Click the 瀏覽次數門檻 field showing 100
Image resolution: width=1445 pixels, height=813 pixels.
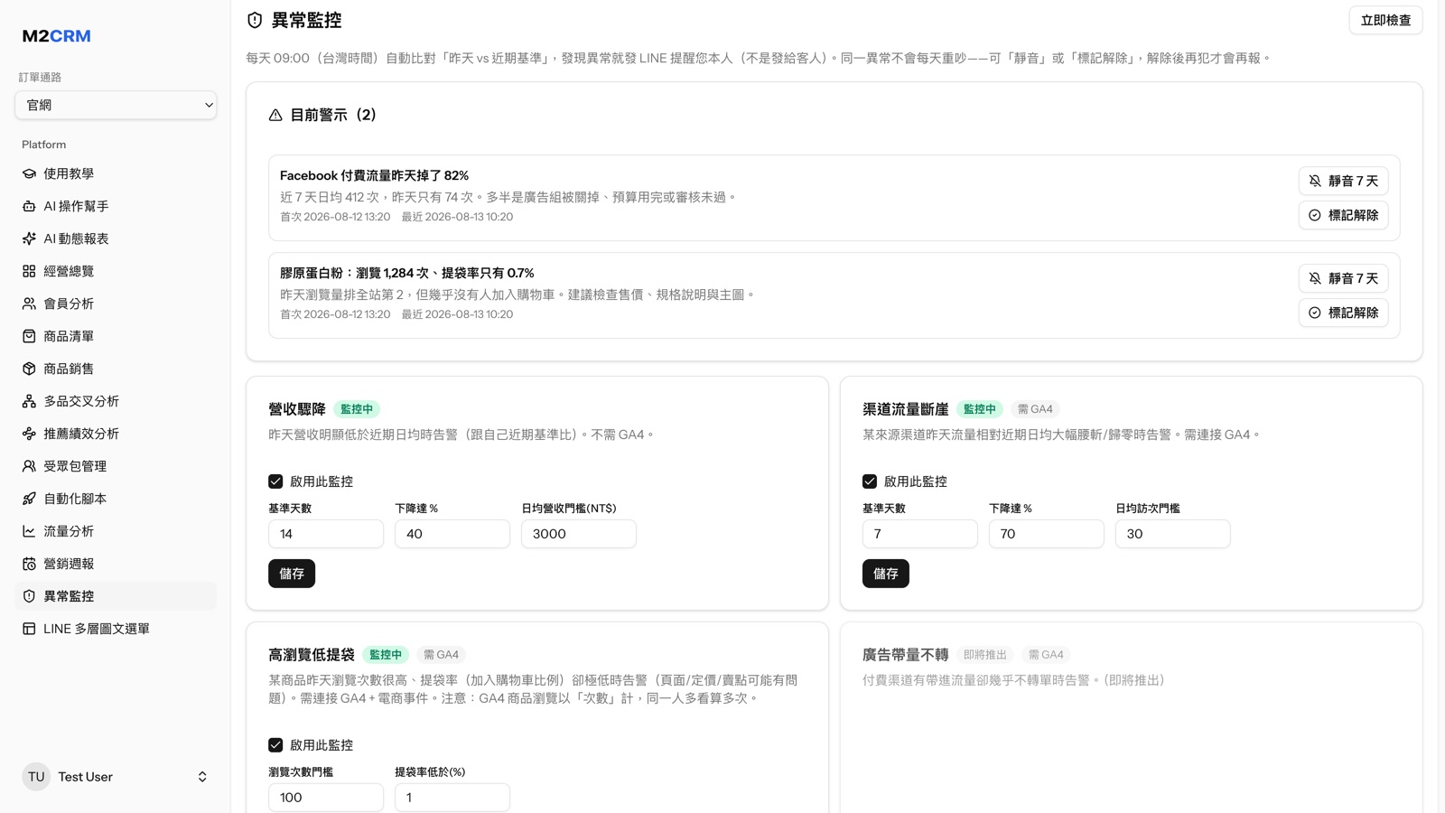click(x=326, y=798)
